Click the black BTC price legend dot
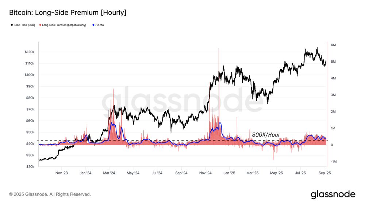 pyautogui.click(x=12, y=25)
